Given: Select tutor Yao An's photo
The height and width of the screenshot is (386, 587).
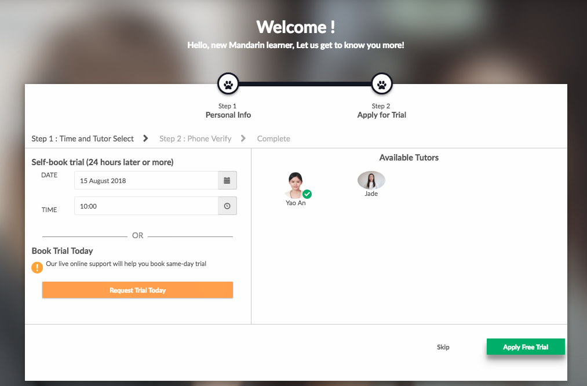Looking at the screenshot, I should tap(296, 185).
